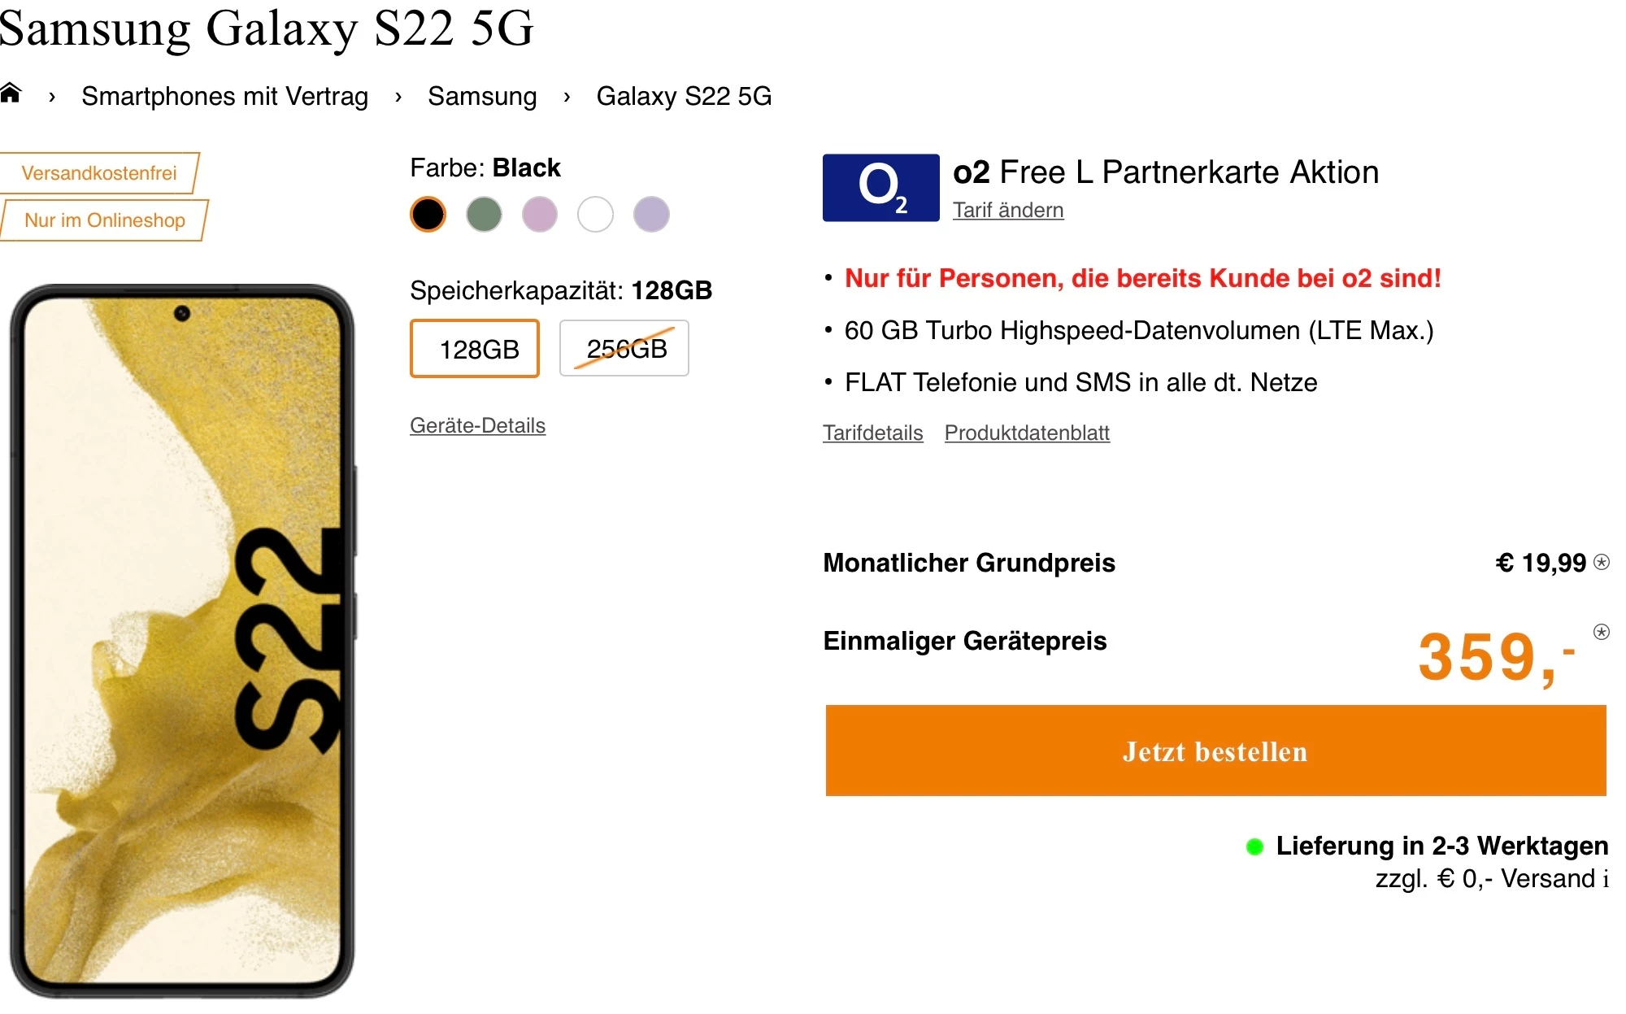Open 'Smartphones mit Vertrag' breadcrumb
The image size is (1626, 1014).
(x=224, y=97)
